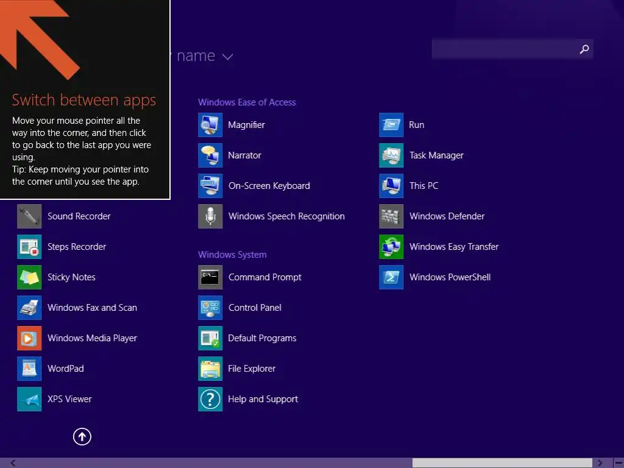Click the On-Screen Keyboard text label
This screenshot has width=624, height=468.
click(x=269, y=186)
